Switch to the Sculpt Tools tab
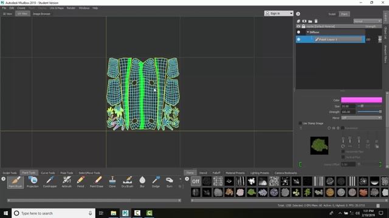This screenshot has width=389, height=218. point(10,173)
